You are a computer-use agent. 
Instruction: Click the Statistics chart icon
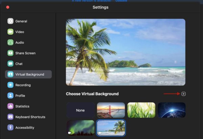point(10,106)
